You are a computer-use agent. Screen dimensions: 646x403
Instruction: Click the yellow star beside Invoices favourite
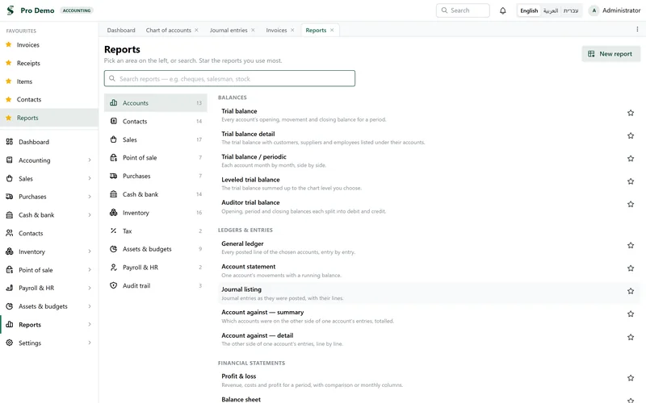coord(9,44)
